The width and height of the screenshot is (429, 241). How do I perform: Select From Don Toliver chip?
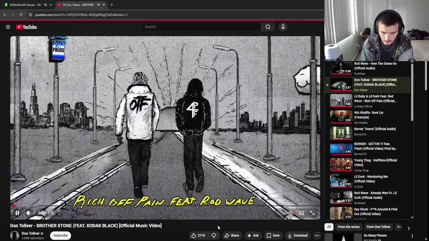(x=378, y=227)
